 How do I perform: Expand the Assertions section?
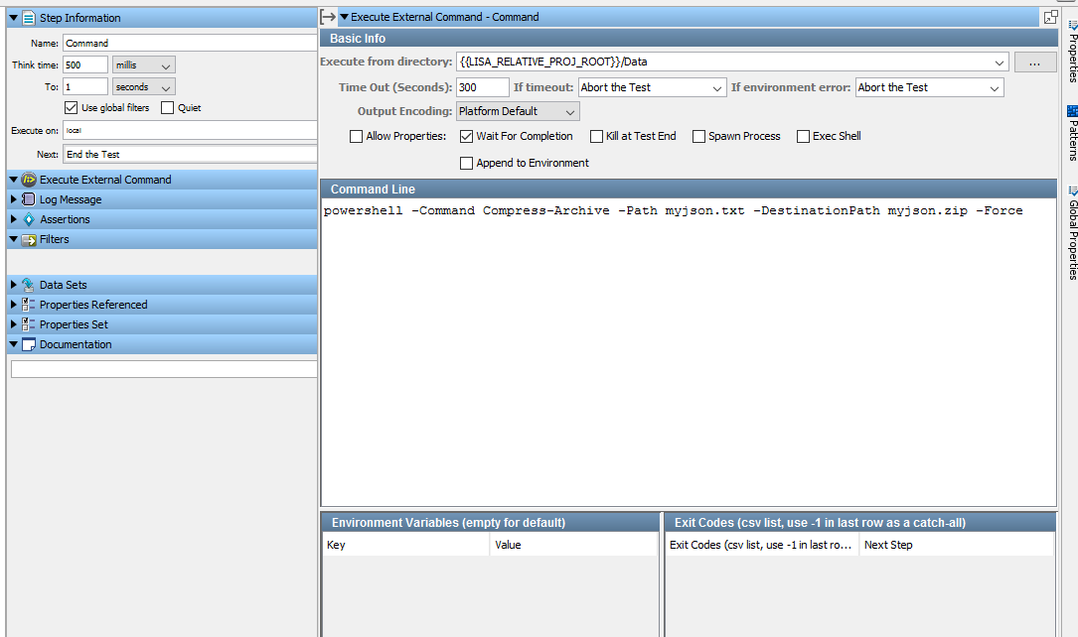coord(13,219)
